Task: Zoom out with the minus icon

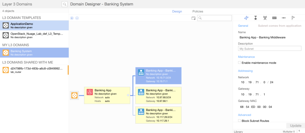Action: coord(77,18)
